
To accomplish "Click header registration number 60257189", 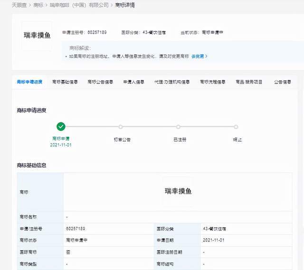I will pos(97,32).
